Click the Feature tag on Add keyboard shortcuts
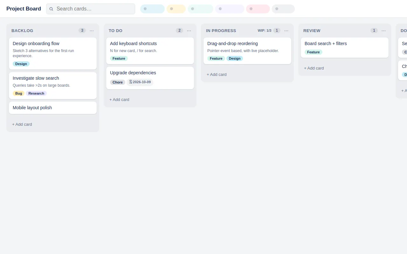The height and width of the screenshot is (254, 407). click(119, 58)
